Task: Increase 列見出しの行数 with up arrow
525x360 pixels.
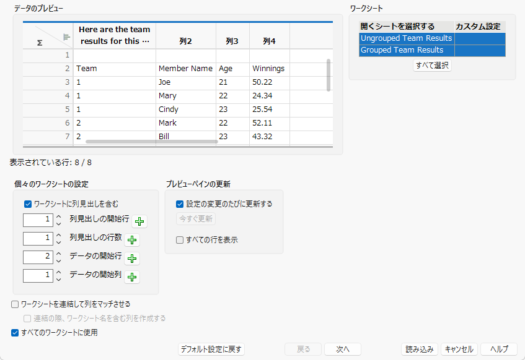Action: 59,235
